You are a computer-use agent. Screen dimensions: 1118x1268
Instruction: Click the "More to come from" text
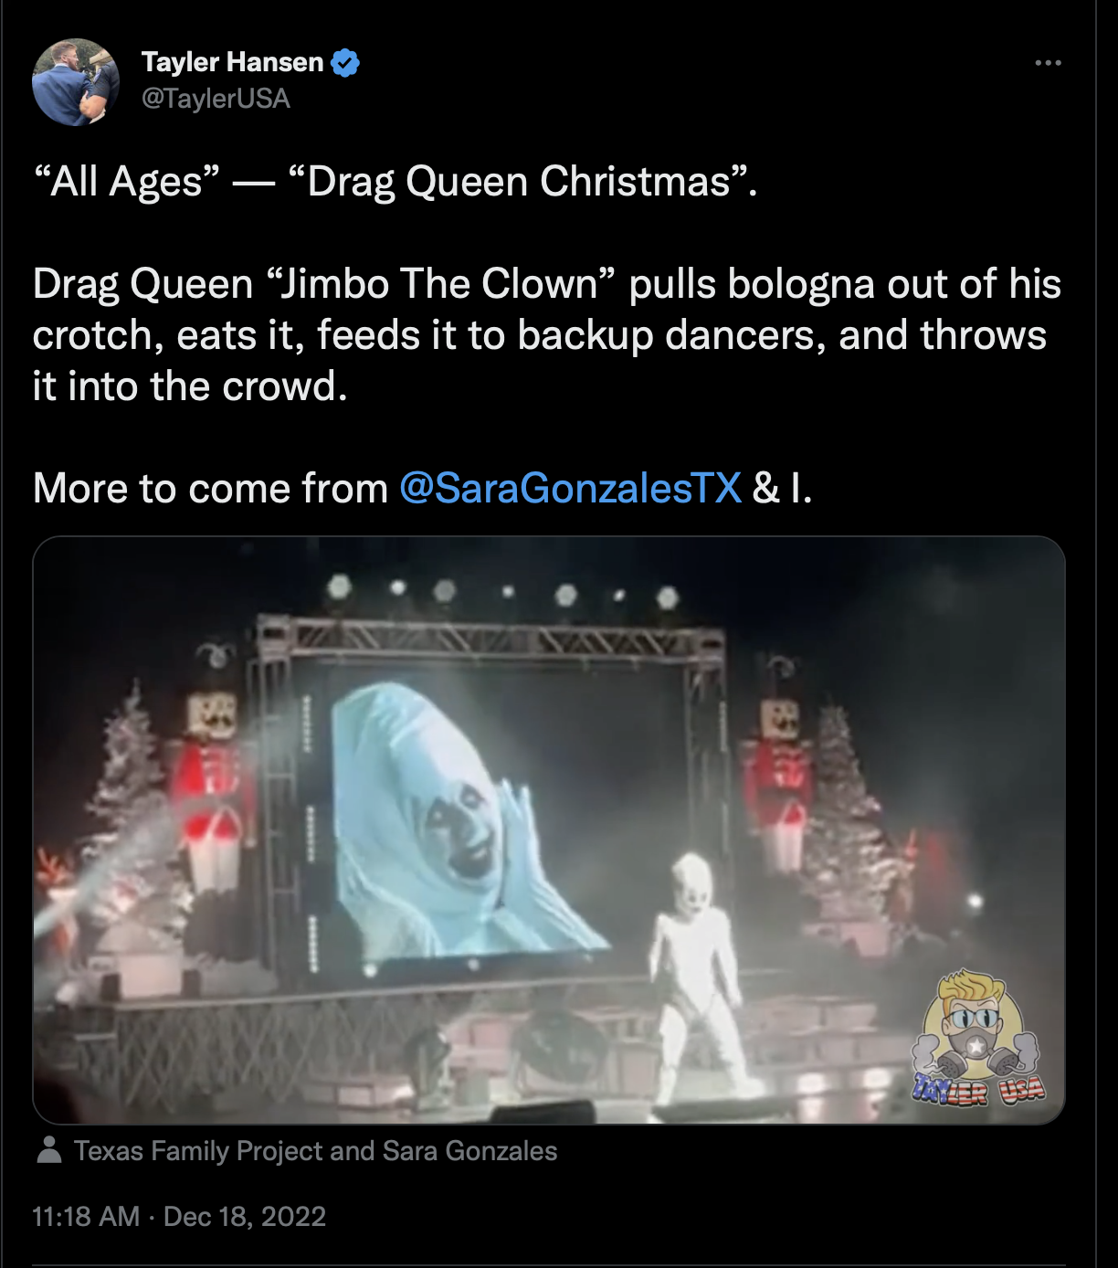[211, 488]
